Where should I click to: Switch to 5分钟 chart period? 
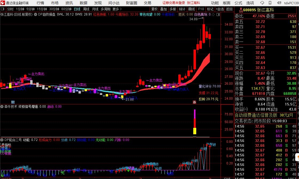pyautogui.click(x=30, y=9)
